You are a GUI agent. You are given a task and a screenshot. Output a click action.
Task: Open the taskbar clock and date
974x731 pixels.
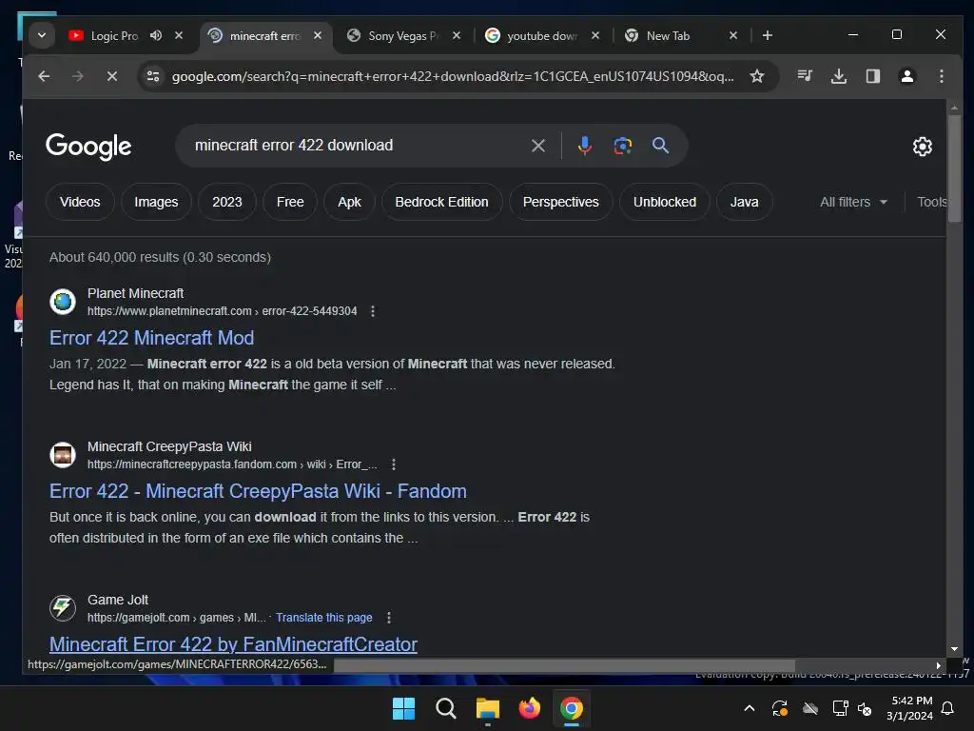click(909, 708)
